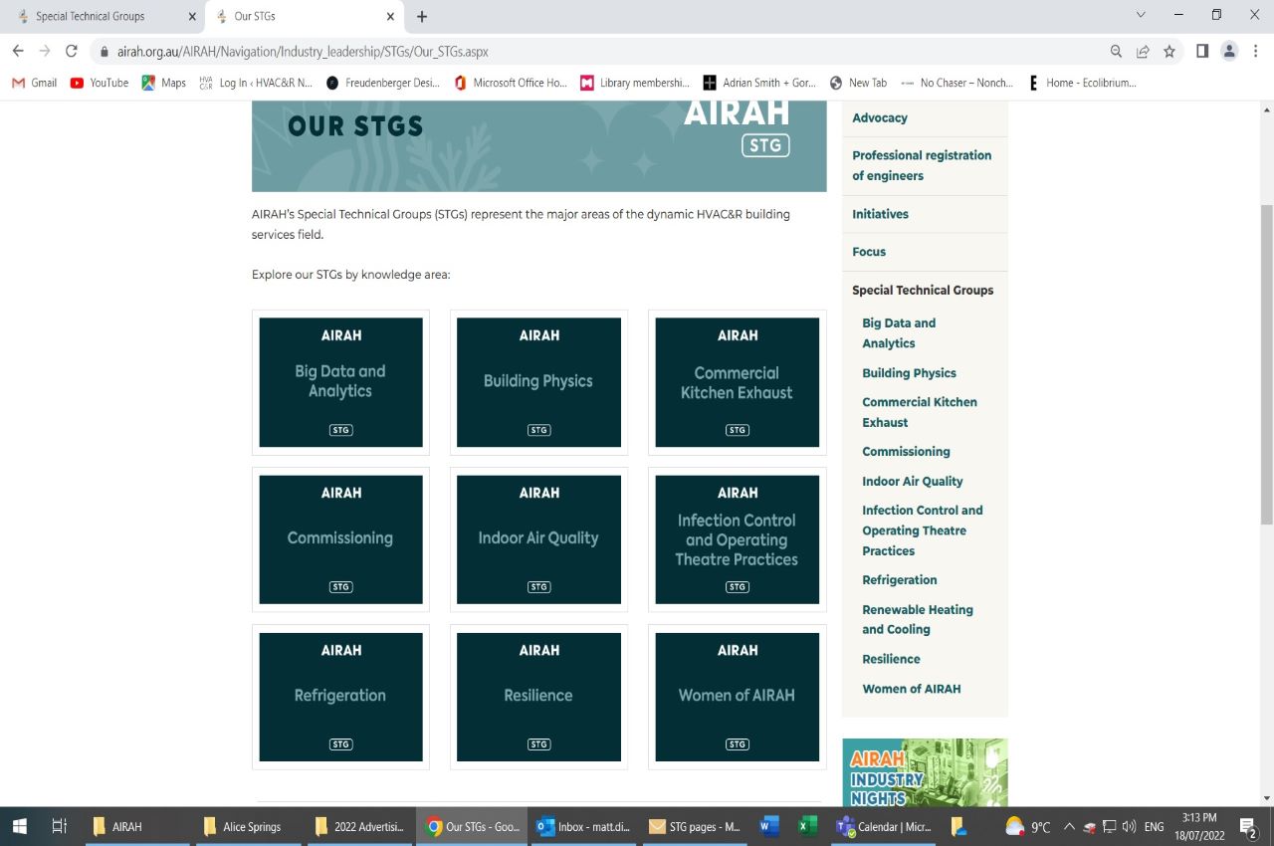Image resolution: width=1274 pixels, height=846 pixels.
Task: Open Big Data and Analytics sidebar link
Action: pos(899,333)
